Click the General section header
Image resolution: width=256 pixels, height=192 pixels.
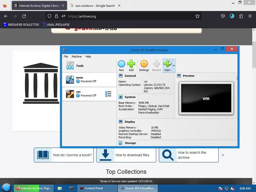130,76
